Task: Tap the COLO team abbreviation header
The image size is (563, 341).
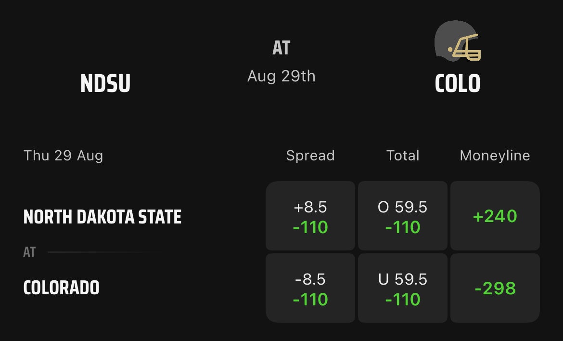Action: [457, 83]
